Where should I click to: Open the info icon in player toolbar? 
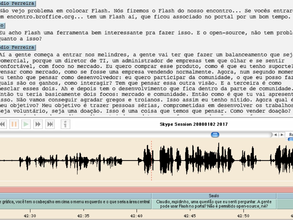[x=66, y=124]
